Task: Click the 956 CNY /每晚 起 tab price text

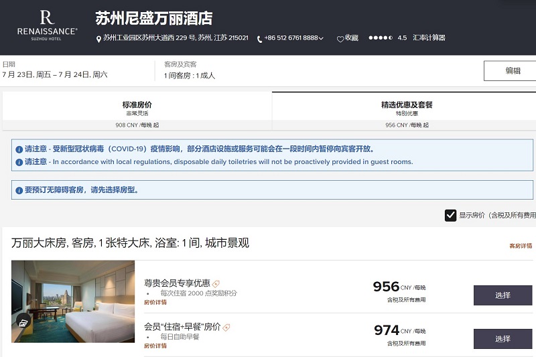Action: coord(407,125)
